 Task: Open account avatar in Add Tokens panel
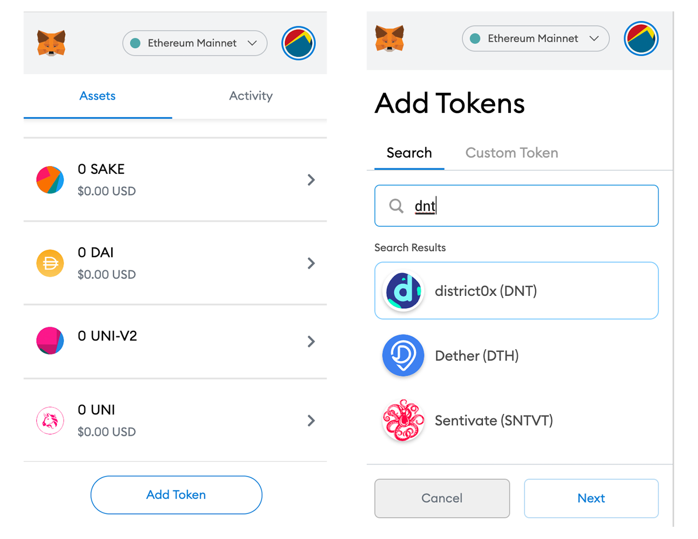tap(641, 38)
